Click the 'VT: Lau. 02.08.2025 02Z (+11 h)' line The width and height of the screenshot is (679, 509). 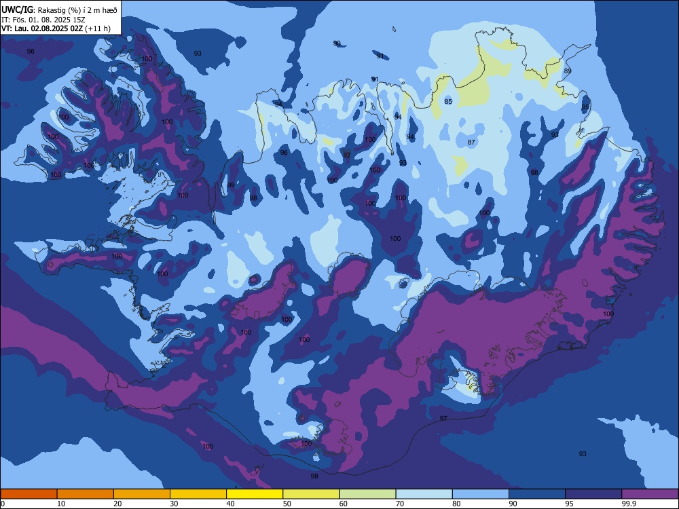(56, 29)
